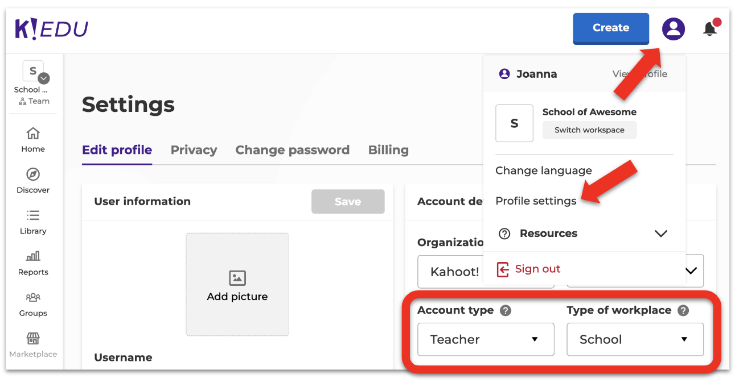Viewport: 739px width, 383px height.
Task: Click the Kahoot! EDU logo
Action: (51, 29)
